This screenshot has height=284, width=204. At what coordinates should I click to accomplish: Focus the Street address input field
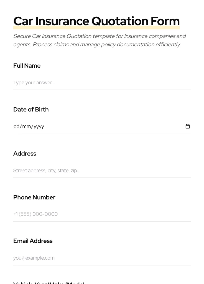coord(102,171)
